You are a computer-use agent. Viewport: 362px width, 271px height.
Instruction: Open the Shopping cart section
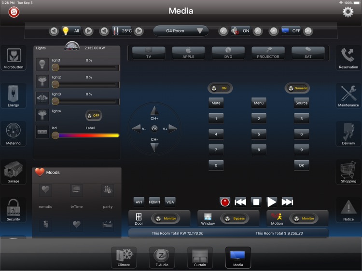[348, 172]
